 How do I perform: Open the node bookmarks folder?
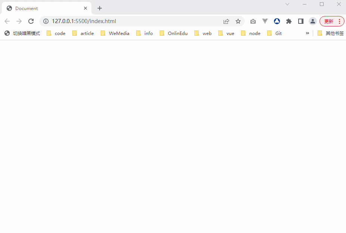251,33
